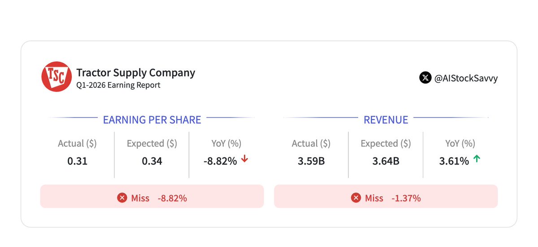
Task: Click the Tractor Supply TSC logo
Action: [56, 77]
